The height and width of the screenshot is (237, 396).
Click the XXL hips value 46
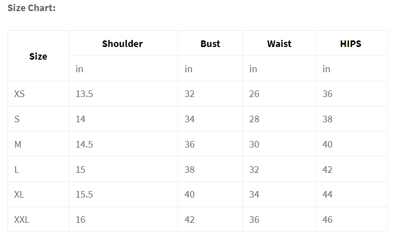pyautogui.click(x=328, y=220)
